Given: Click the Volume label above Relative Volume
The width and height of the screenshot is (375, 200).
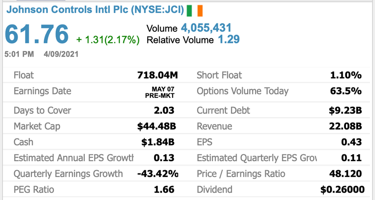Looking at the screenshot, I should [162, 28].
